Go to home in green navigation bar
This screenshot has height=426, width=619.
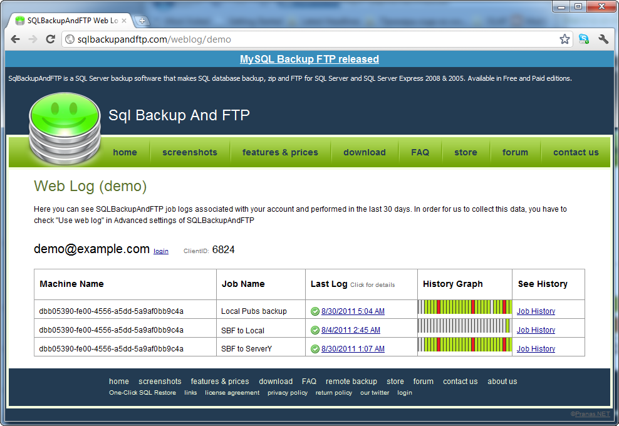coord(125,152)
